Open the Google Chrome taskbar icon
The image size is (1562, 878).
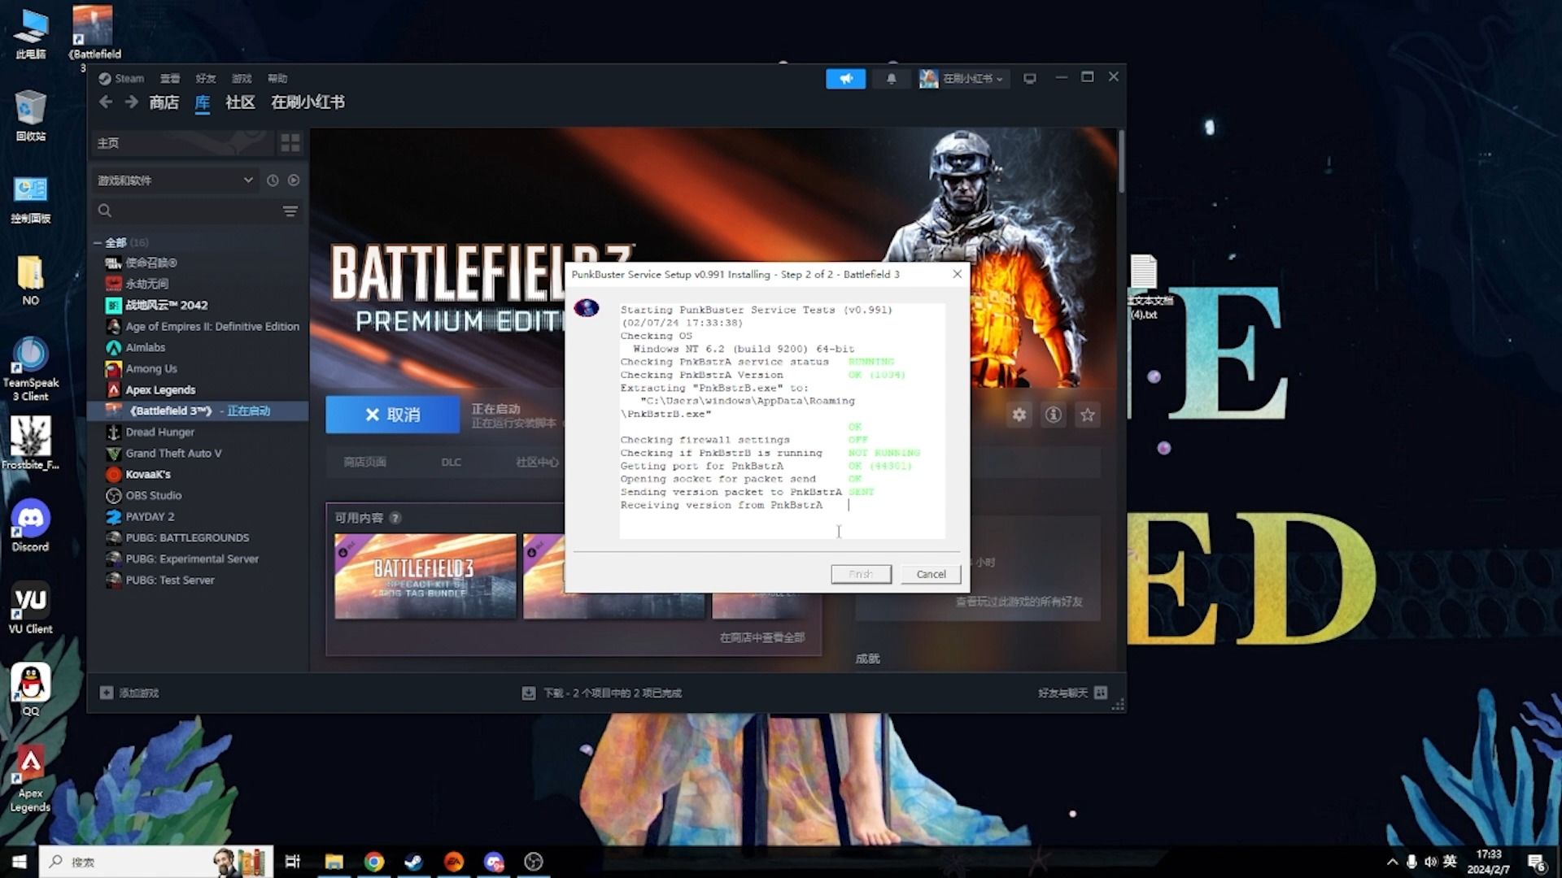point(374,862)
